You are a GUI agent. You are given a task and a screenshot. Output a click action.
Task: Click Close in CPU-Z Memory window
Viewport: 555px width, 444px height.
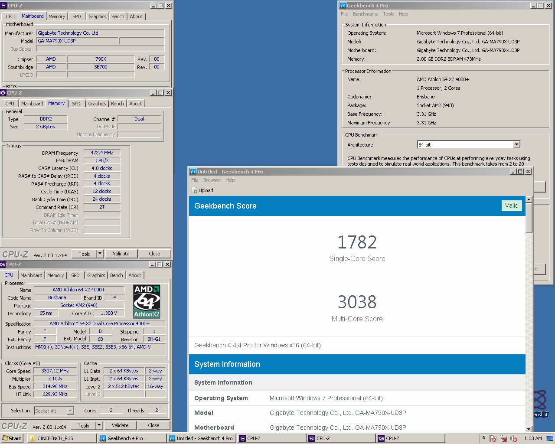pyautogui.click(x=154, y=254)
